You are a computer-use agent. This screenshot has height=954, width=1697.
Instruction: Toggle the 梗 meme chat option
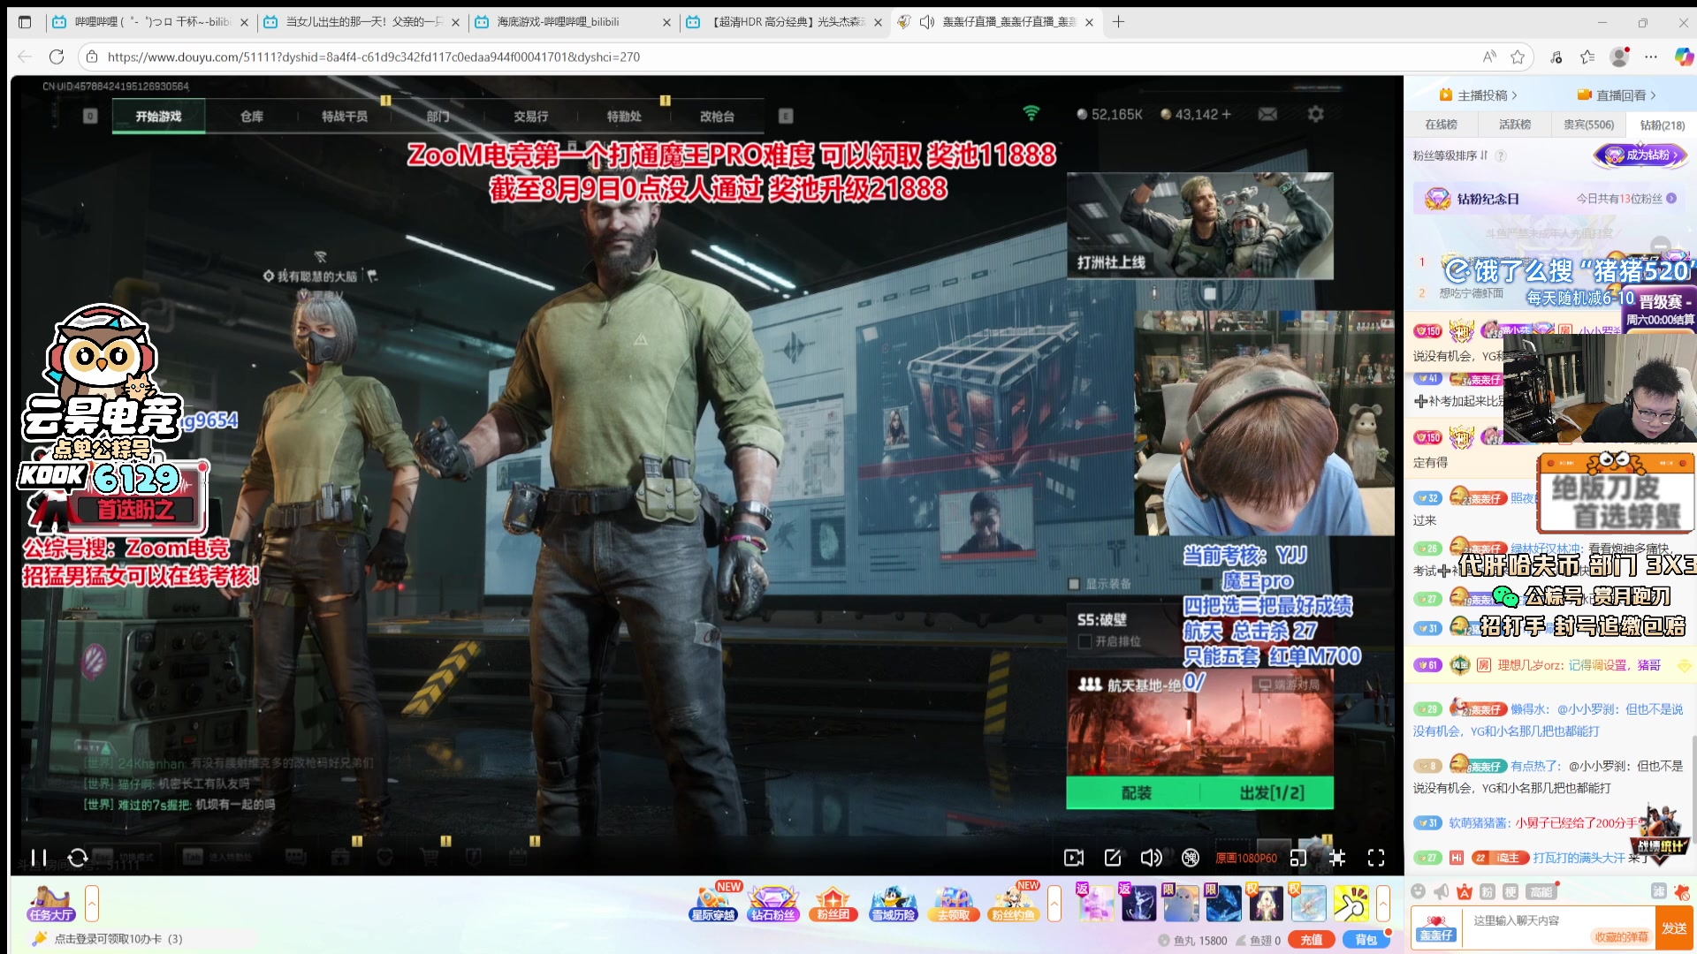click(x=1511, y=891)
